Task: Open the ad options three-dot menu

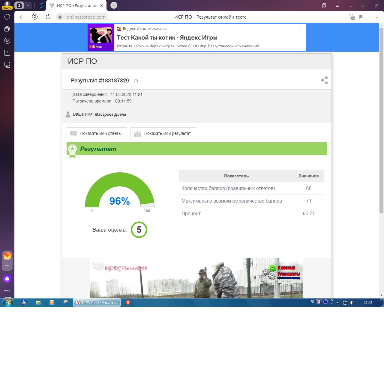Action: [x=301, y=29]
